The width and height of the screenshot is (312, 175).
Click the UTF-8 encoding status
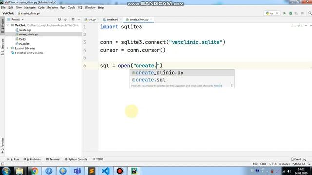click(273, 164)
